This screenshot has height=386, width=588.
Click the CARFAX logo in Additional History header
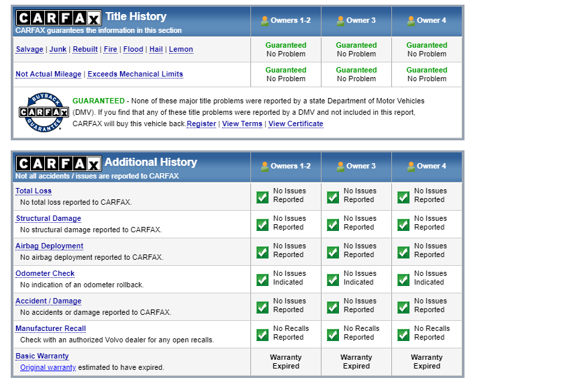click(58, 164)
